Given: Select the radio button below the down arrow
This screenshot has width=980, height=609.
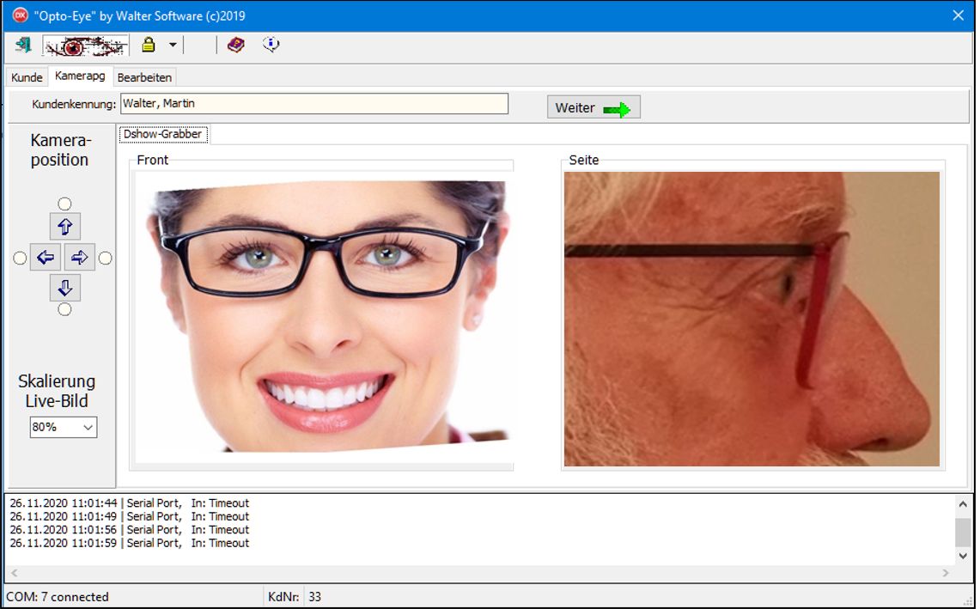Looking at the screenshot, I should point(64,309).
